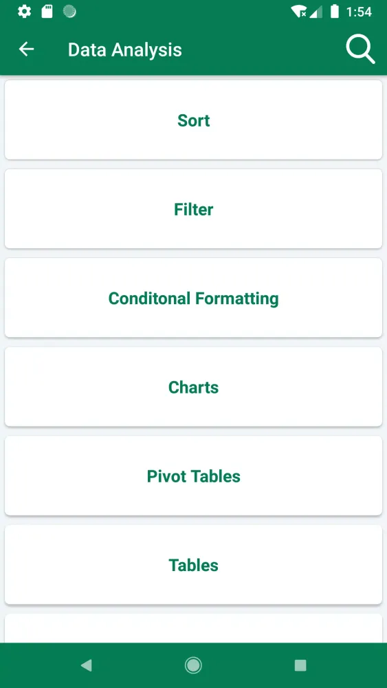Tap the partially visible card at bottom

point(193,628)
